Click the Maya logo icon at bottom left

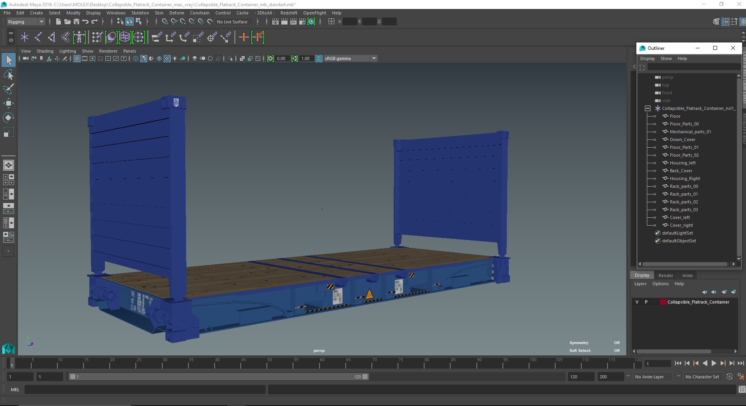(9, 348)
